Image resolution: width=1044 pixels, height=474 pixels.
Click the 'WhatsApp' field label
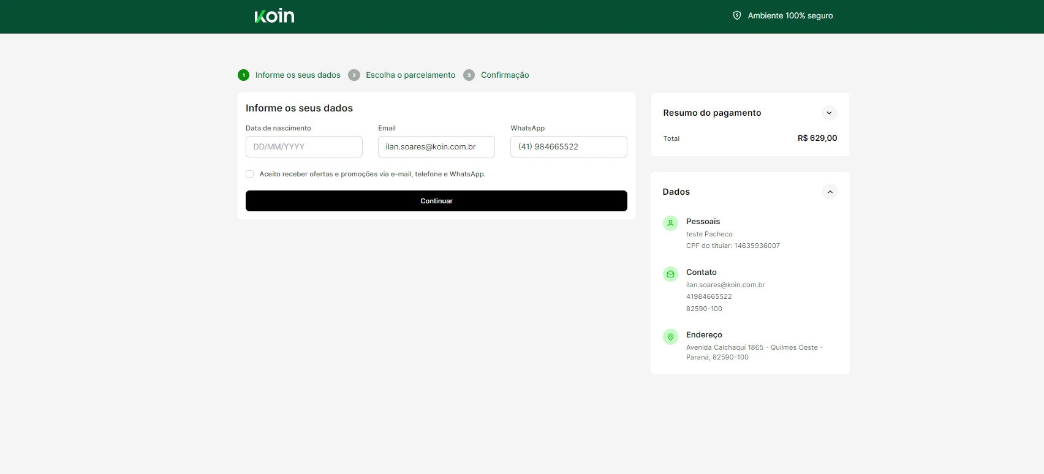point(528,128)
